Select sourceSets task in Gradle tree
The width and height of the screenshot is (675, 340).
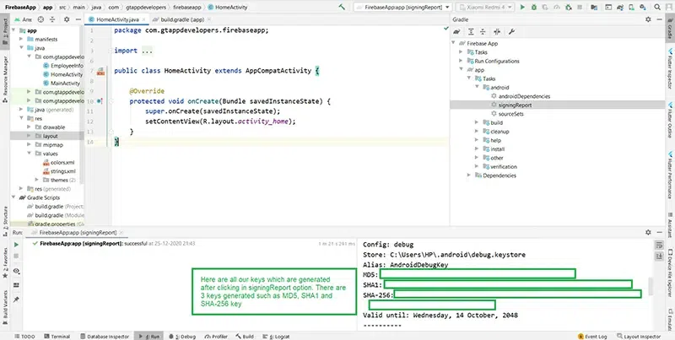pyautogui.click(x=510, y=114)
